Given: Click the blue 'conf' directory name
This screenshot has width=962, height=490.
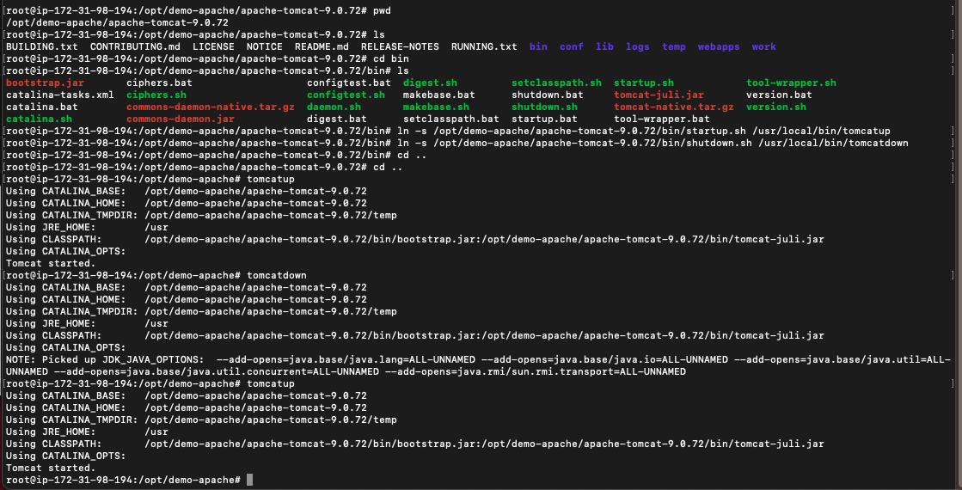Looking at the screenshot, I should pos(571,46).
